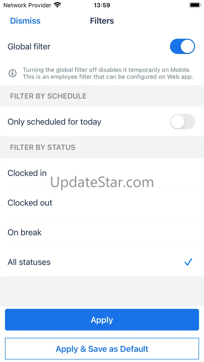
Task: Select the Clocked in status
Action: [x=27, y=173]
